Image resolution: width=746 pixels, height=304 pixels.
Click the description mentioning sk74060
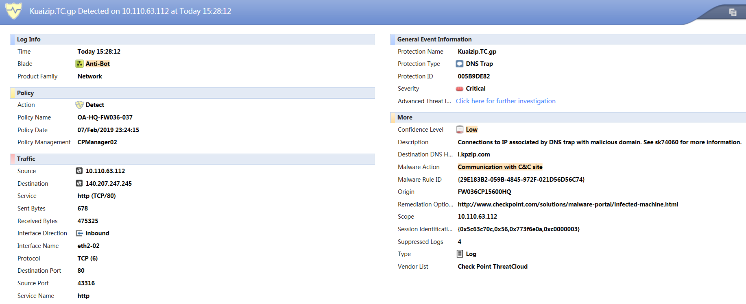(600, 142)
